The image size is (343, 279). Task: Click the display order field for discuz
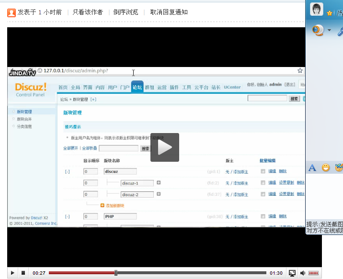pos(91,171)
